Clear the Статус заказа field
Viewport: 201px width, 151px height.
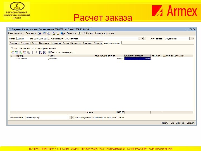click(193, 39)
